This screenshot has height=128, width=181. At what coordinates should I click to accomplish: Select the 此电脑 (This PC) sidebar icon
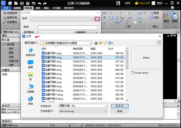pos(30,87)
